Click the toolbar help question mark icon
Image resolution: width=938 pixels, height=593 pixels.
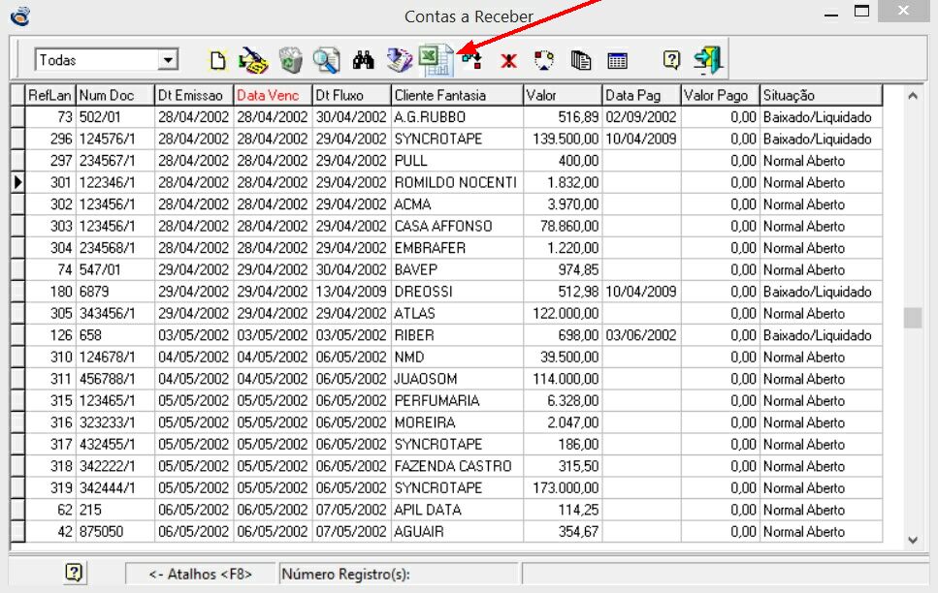click(x=672, y=60)
